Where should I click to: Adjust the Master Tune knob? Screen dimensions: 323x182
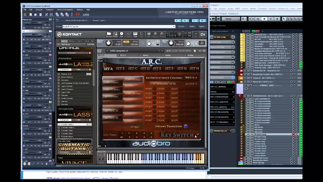tap(171, 43)
